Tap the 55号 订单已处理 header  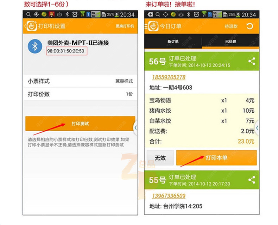click(202, 180)
